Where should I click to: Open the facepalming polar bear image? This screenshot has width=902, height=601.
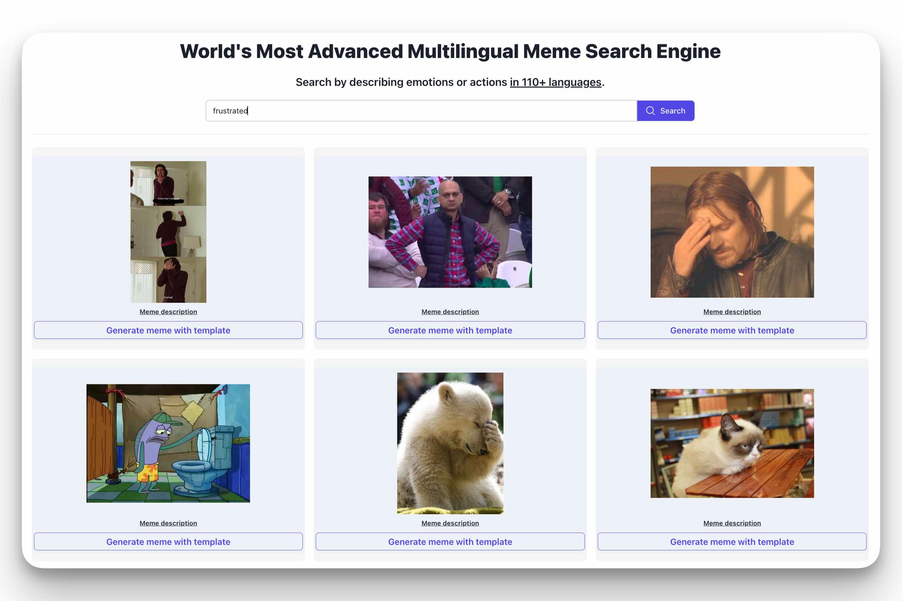tap(450, 443)
